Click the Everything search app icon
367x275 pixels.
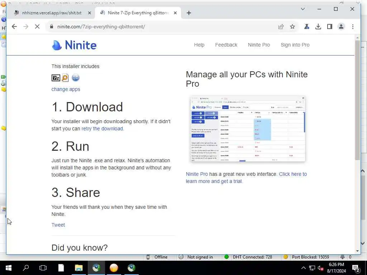[x=65, y=78]
